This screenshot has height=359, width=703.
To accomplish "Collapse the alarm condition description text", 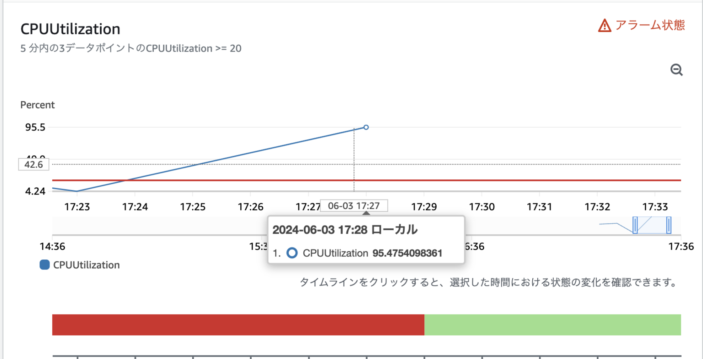I will pyautogui.click(x=130, y=48).
